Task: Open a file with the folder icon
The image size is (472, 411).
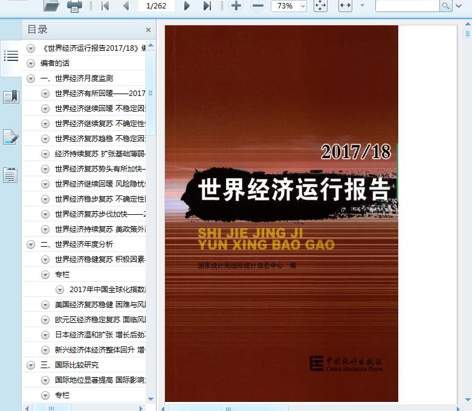Action: click(51, 5)
